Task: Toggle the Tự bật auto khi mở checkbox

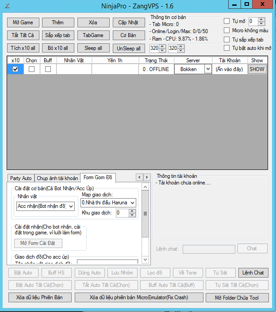Action: coord(227,48)
